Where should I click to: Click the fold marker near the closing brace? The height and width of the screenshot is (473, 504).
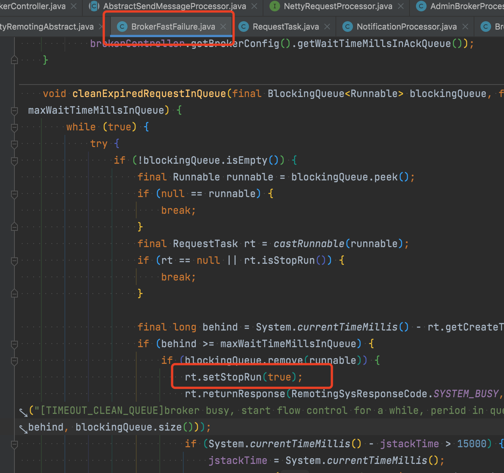pyautogui.click(x=14, y=61)
